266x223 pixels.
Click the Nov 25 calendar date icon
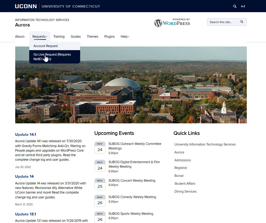pyautogui.click(x=100, y=184)
